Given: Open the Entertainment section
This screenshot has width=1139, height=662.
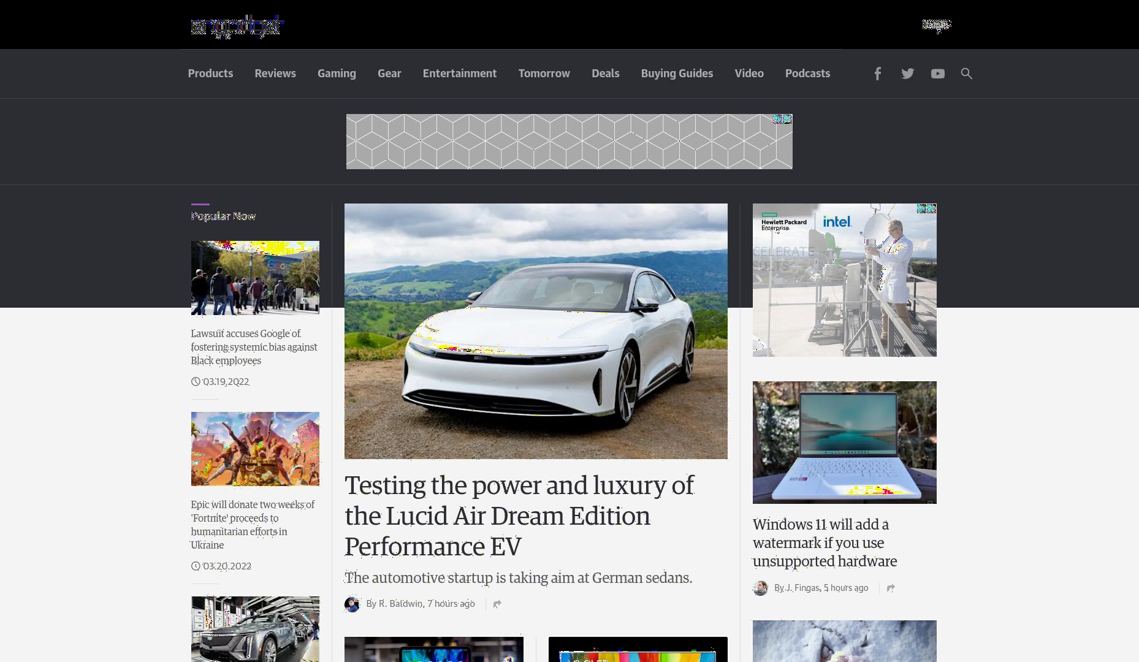Looking at the screenshot, I should click(x=460, y=74).
